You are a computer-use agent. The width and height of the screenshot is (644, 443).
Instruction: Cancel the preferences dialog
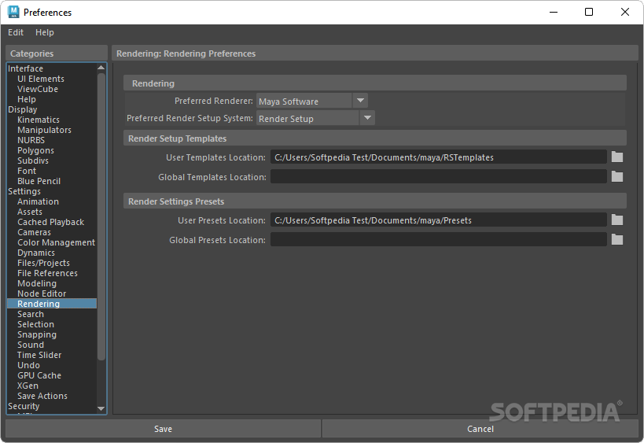point(480,429)
